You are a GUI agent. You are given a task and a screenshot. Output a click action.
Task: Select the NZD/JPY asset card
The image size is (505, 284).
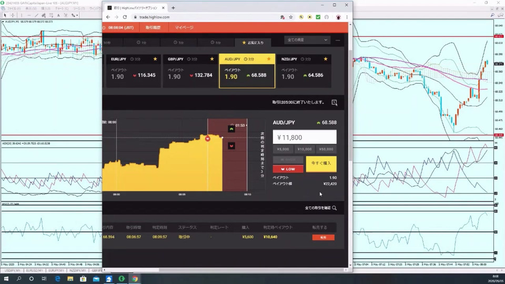[304, 71]
